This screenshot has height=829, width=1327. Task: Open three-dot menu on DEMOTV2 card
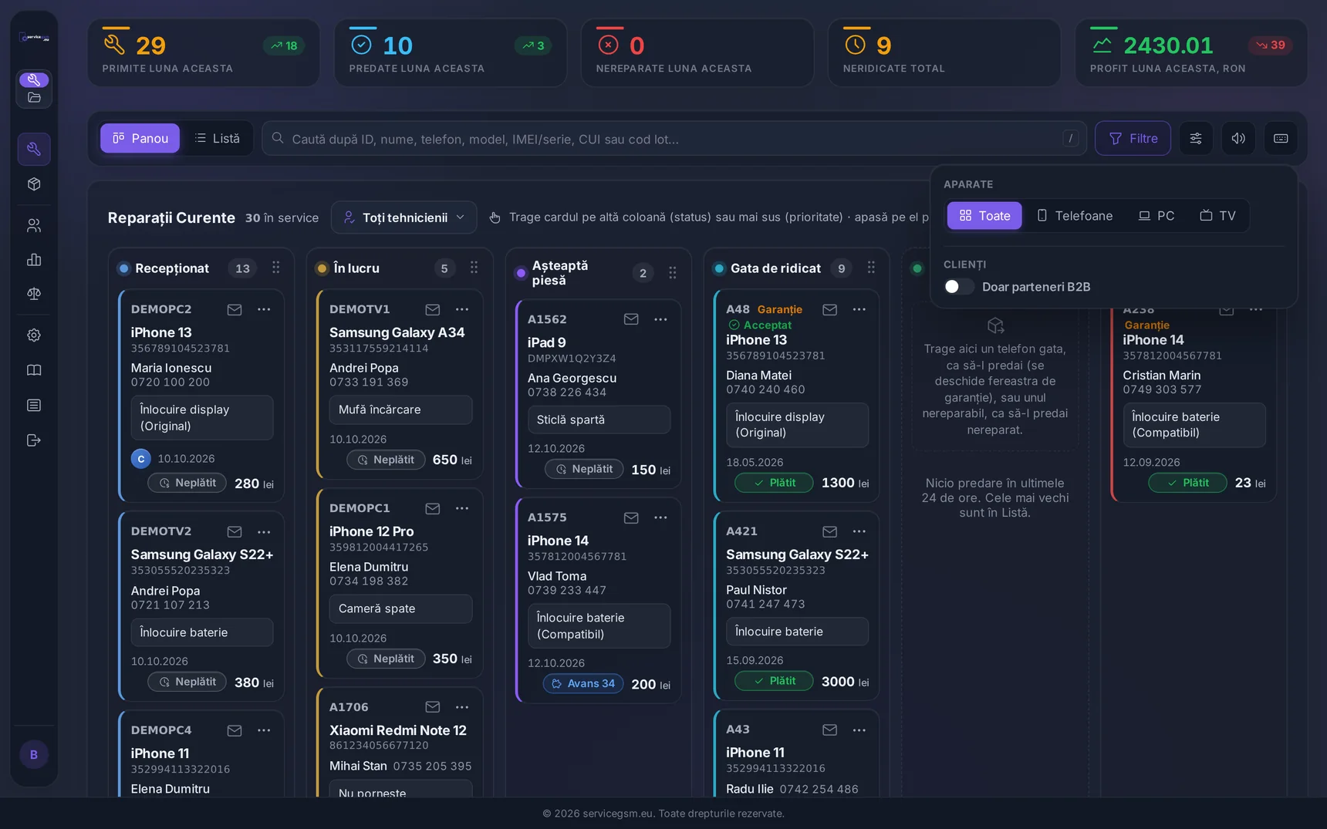pos(264,532)
